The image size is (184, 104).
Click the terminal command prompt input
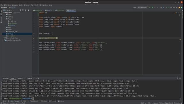[33, 98]
